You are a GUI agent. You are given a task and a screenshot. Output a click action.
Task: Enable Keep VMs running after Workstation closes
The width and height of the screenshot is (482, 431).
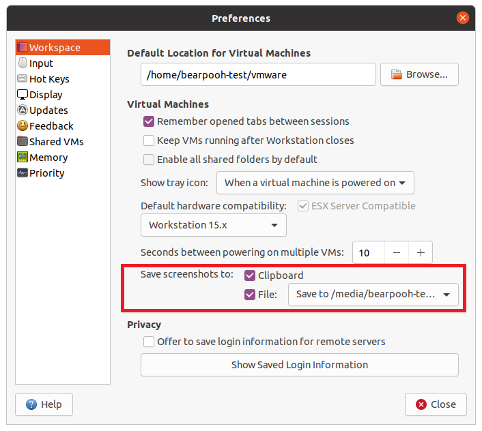149,140
